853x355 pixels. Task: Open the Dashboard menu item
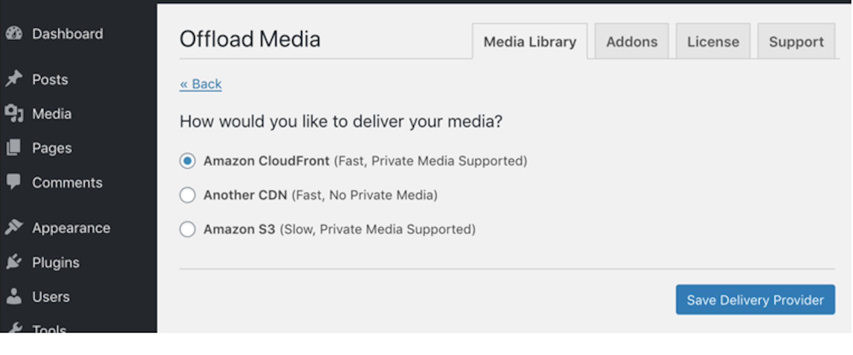(x=67, y=34)
